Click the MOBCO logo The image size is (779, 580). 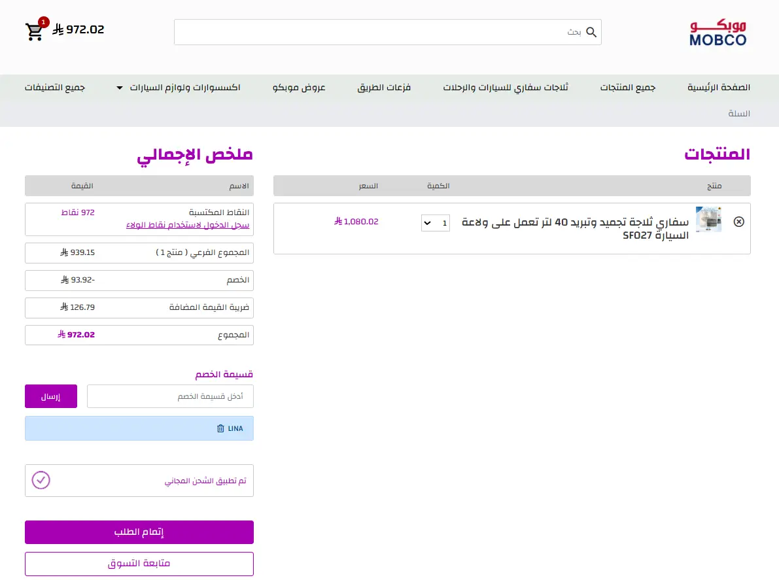tap(718, 33)
